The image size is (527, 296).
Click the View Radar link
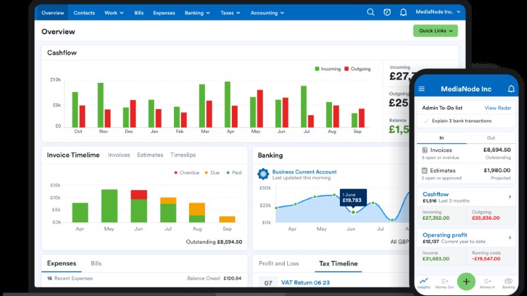click(499, 108)
